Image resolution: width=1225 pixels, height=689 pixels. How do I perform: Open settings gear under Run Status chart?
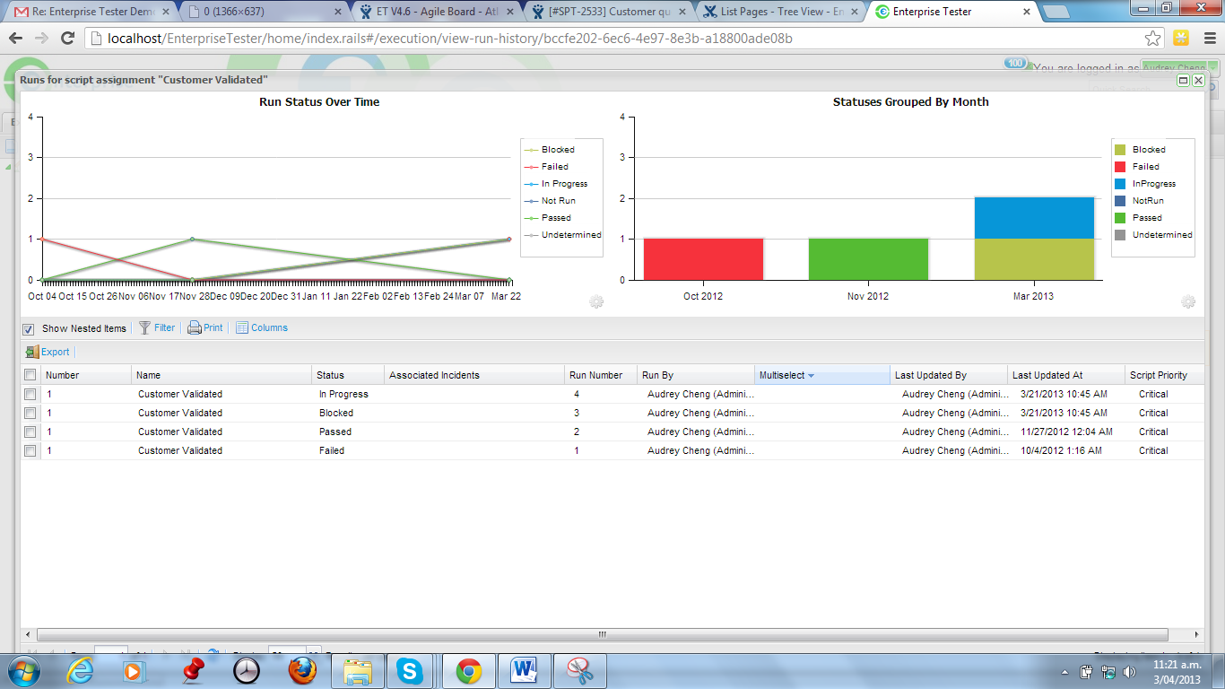pyautogui.click(x=596, y=302)
